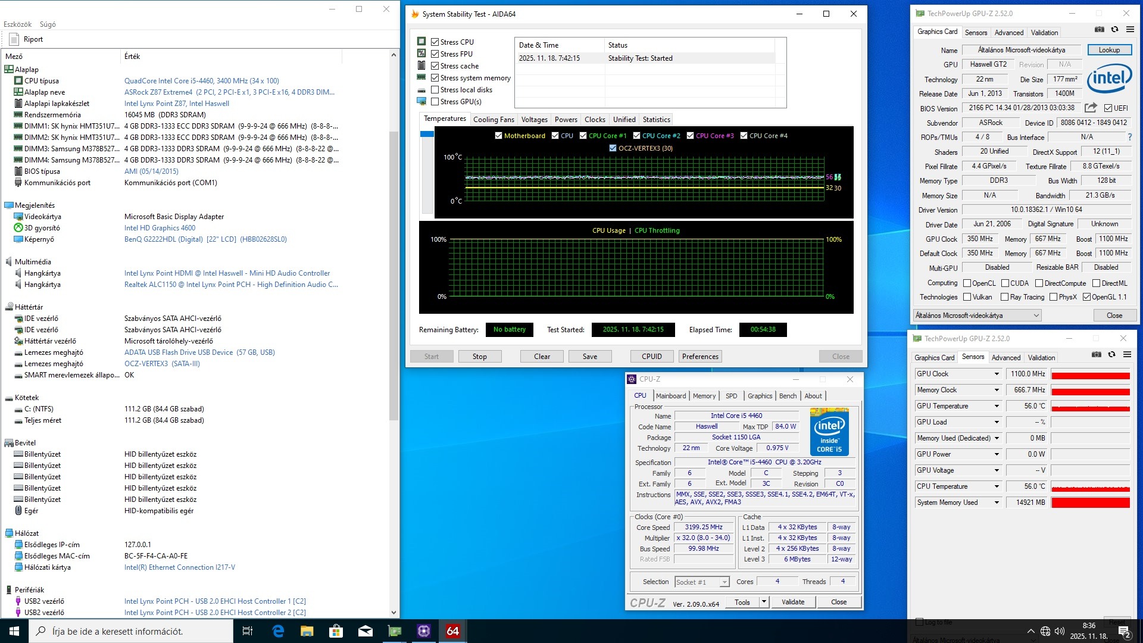
Task: Toggle the OpenCL checkbox in GPU-Z
Action: pos(967,283)
